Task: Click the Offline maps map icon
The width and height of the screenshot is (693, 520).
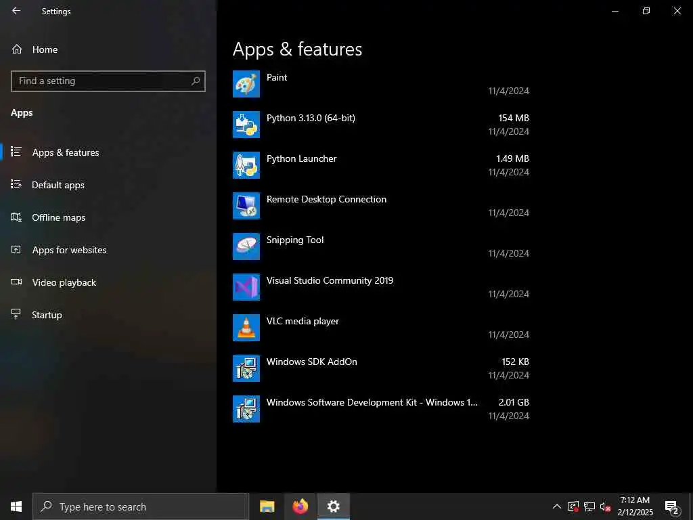Action: pyautogui.click(x=16, y=217)
